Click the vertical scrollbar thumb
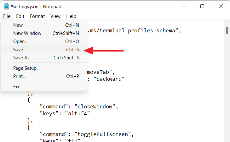Screen dimensions: 230x142 [x=227, y=30]
